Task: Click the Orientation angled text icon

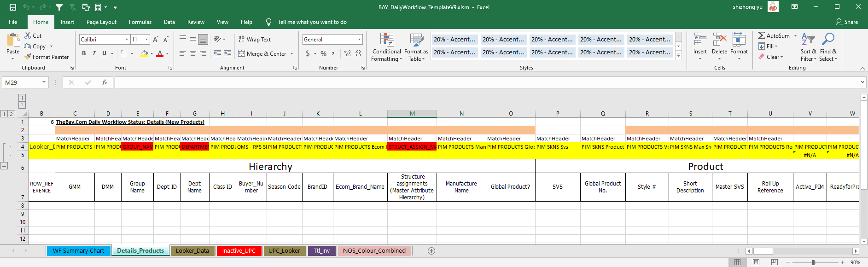Action: 217,39
